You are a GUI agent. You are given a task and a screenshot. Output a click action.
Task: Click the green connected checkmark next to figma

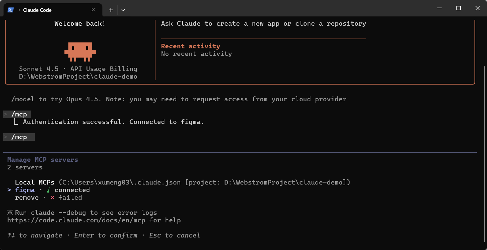coord(49,190)
